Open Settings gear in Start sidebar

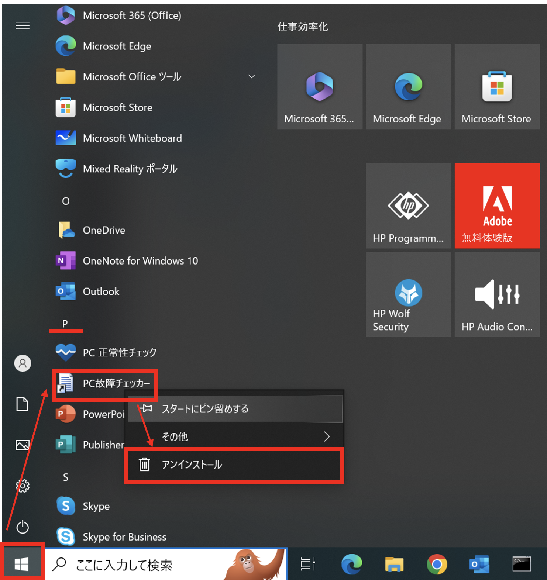[x=23, y=486]
